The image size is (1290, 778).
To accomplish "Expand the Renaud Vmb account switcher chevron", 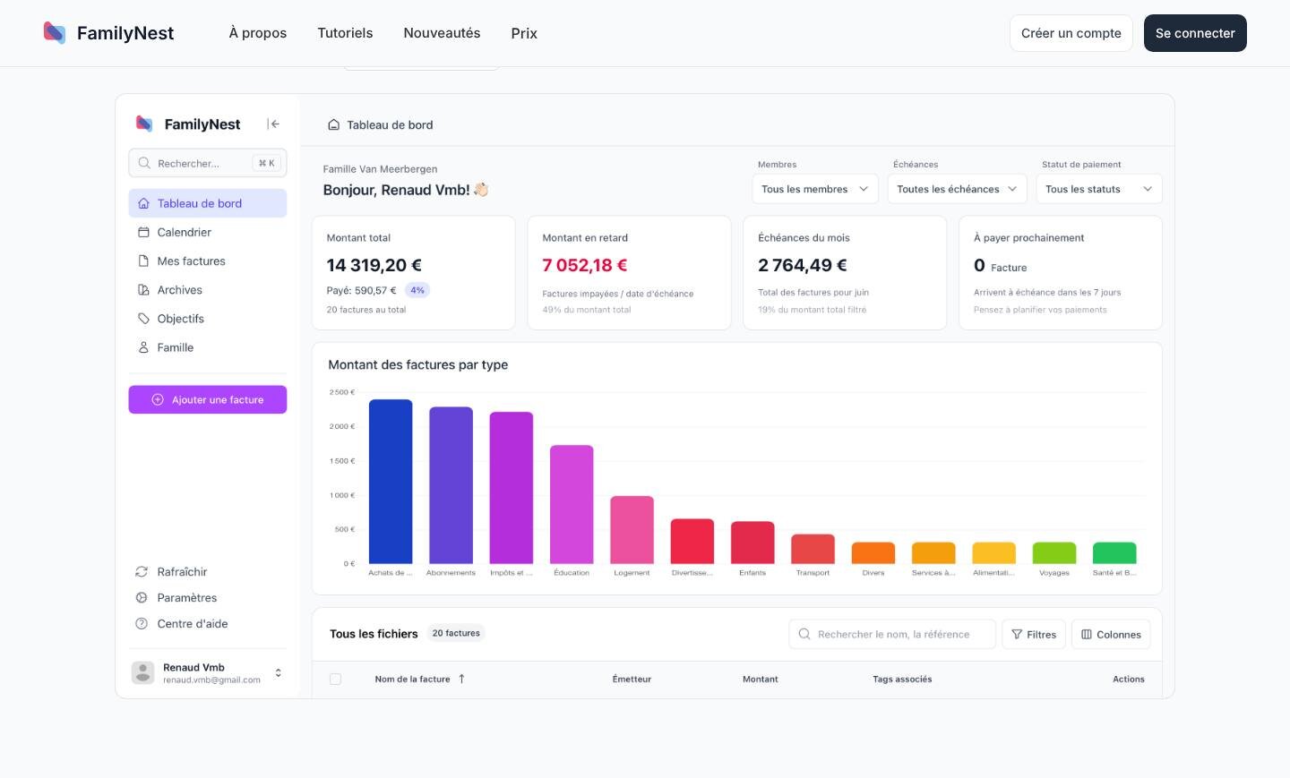I will tap(278, 672).
